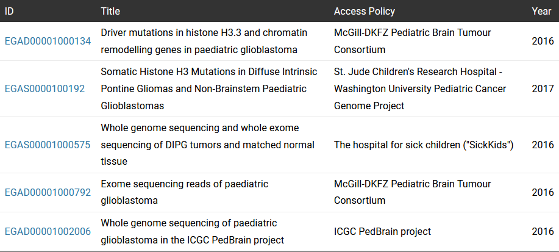Select the Exome sequencing reads title
This screenshot has height=252, width=559.
pyautogui.click(x=184, y=192)
